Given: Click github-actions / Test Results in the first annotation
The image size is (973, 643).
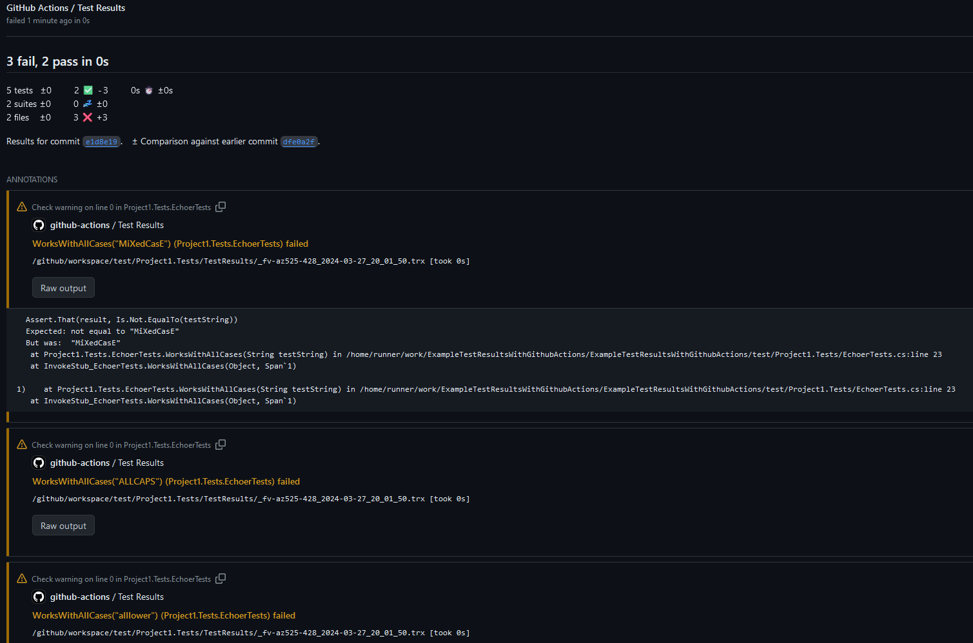Looking at the screenshot, I should click(x=106, y=224).
